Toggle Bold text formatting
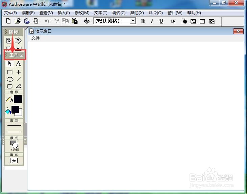The image size is (247, 194). tap(143, 21)
